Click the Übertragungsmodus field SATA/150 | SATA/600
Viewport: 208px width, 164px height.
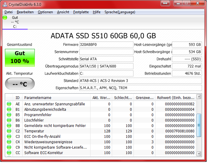point(106,66)
